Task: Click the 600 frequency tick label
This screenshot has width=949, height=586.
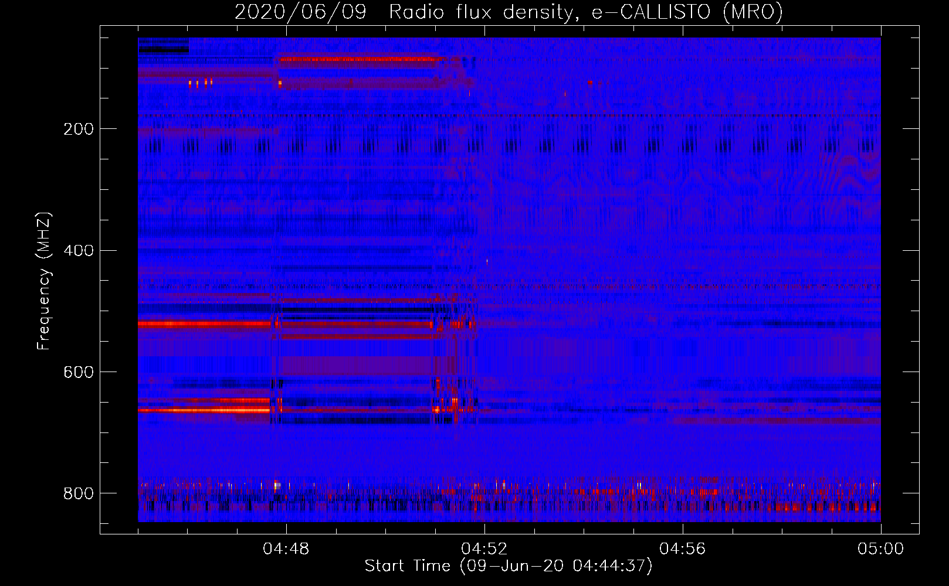Action: click(x=79, y=373)
